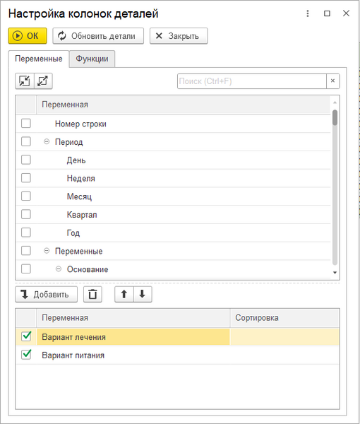Select the Номер строки row text
Image resolution: width=360 pixels, height=424 pixels.
[x=80, y=124]
